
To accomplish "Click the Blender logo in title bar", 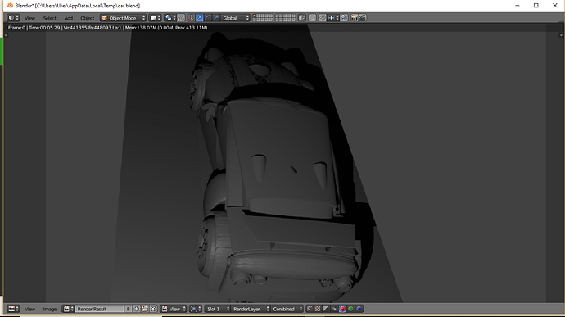I will pos(10,6).
